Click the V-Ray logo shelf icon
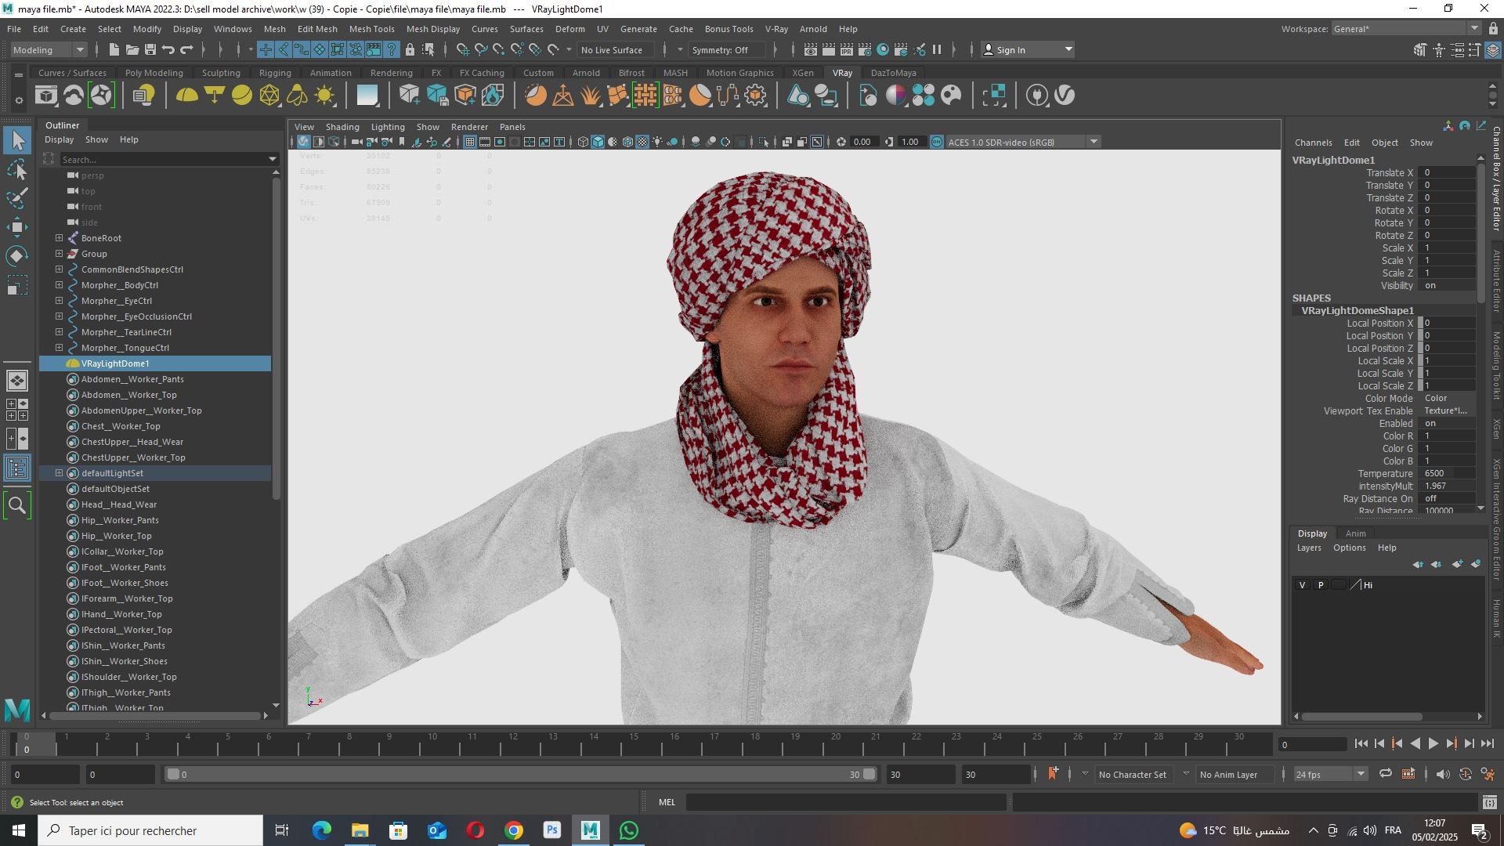This screenshot has height=846, width=1504. tap(1065, 96)
